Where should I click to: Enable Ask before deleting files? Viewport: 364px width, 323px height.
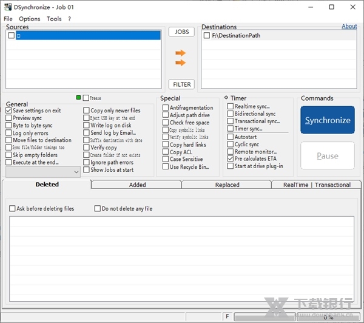click(x=13, y=209)
